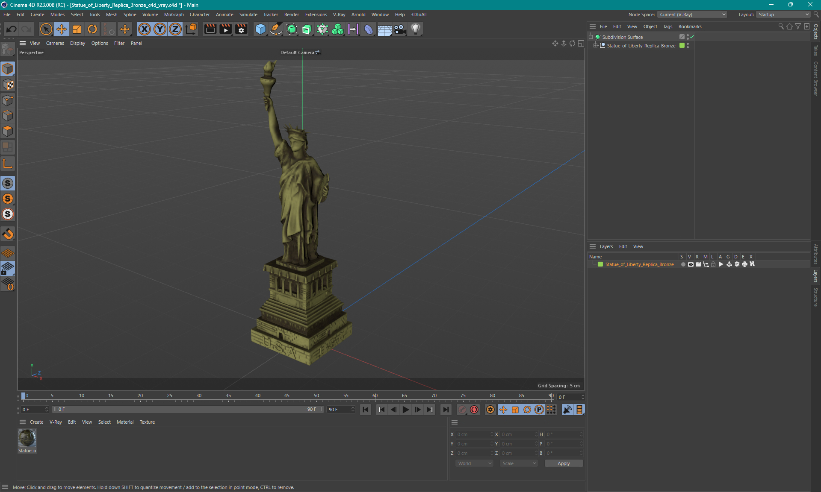Toggle Subdivision Surface enable checkmark
Screen dimensions: 821x492
(692, 37)
